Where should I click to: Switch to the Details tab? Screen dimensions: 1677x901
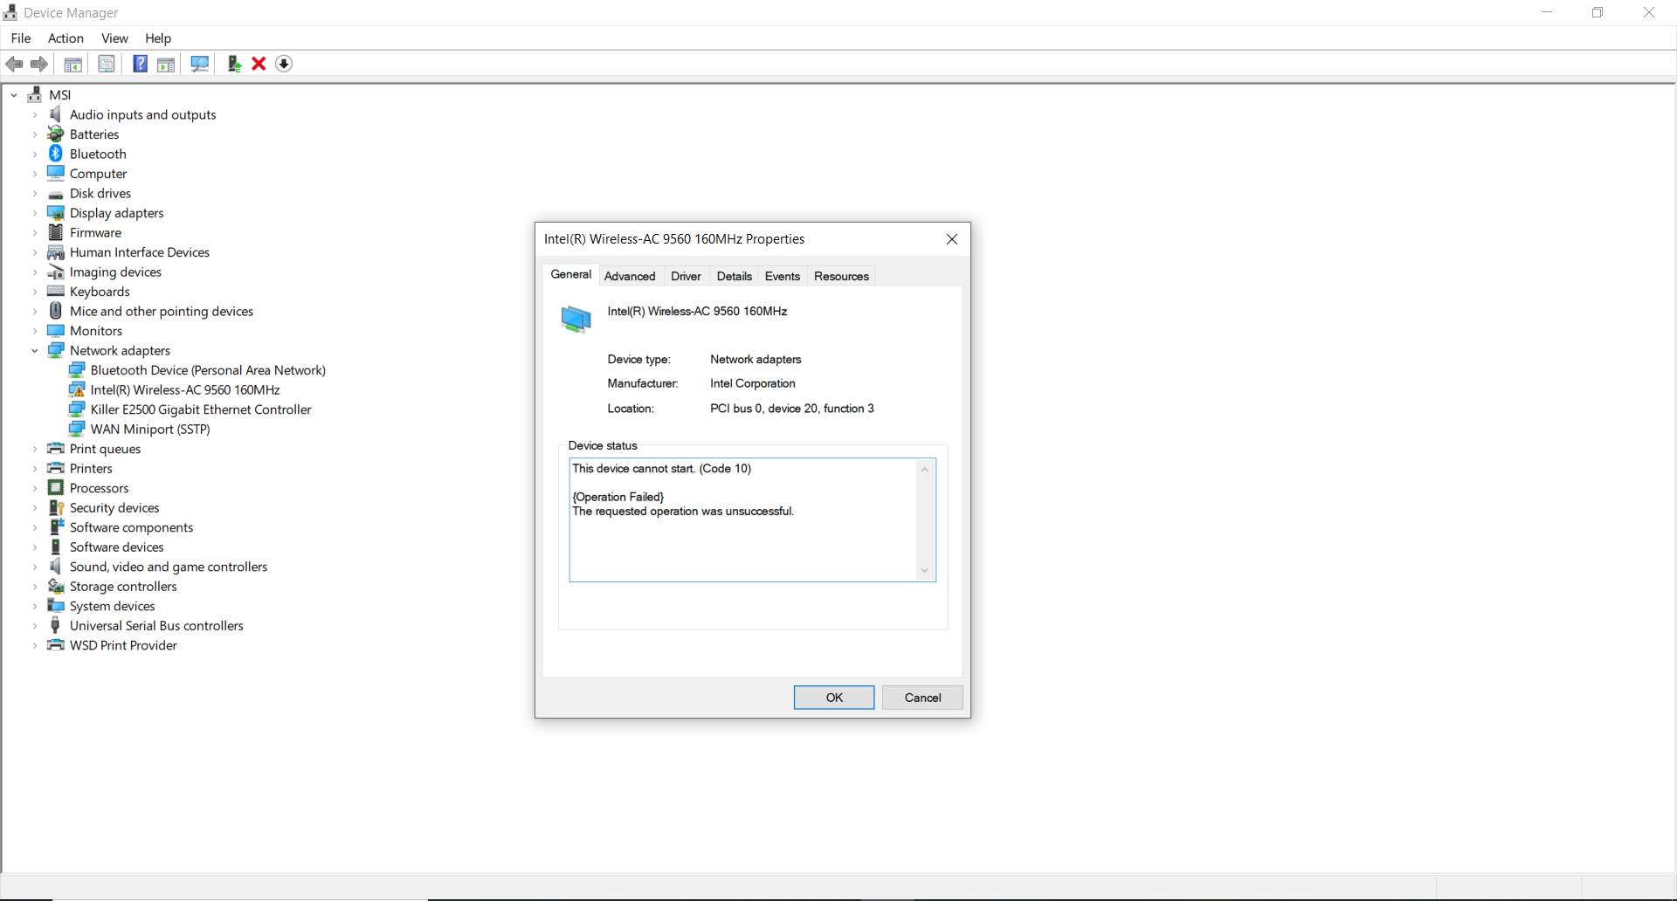pos(734,276)
